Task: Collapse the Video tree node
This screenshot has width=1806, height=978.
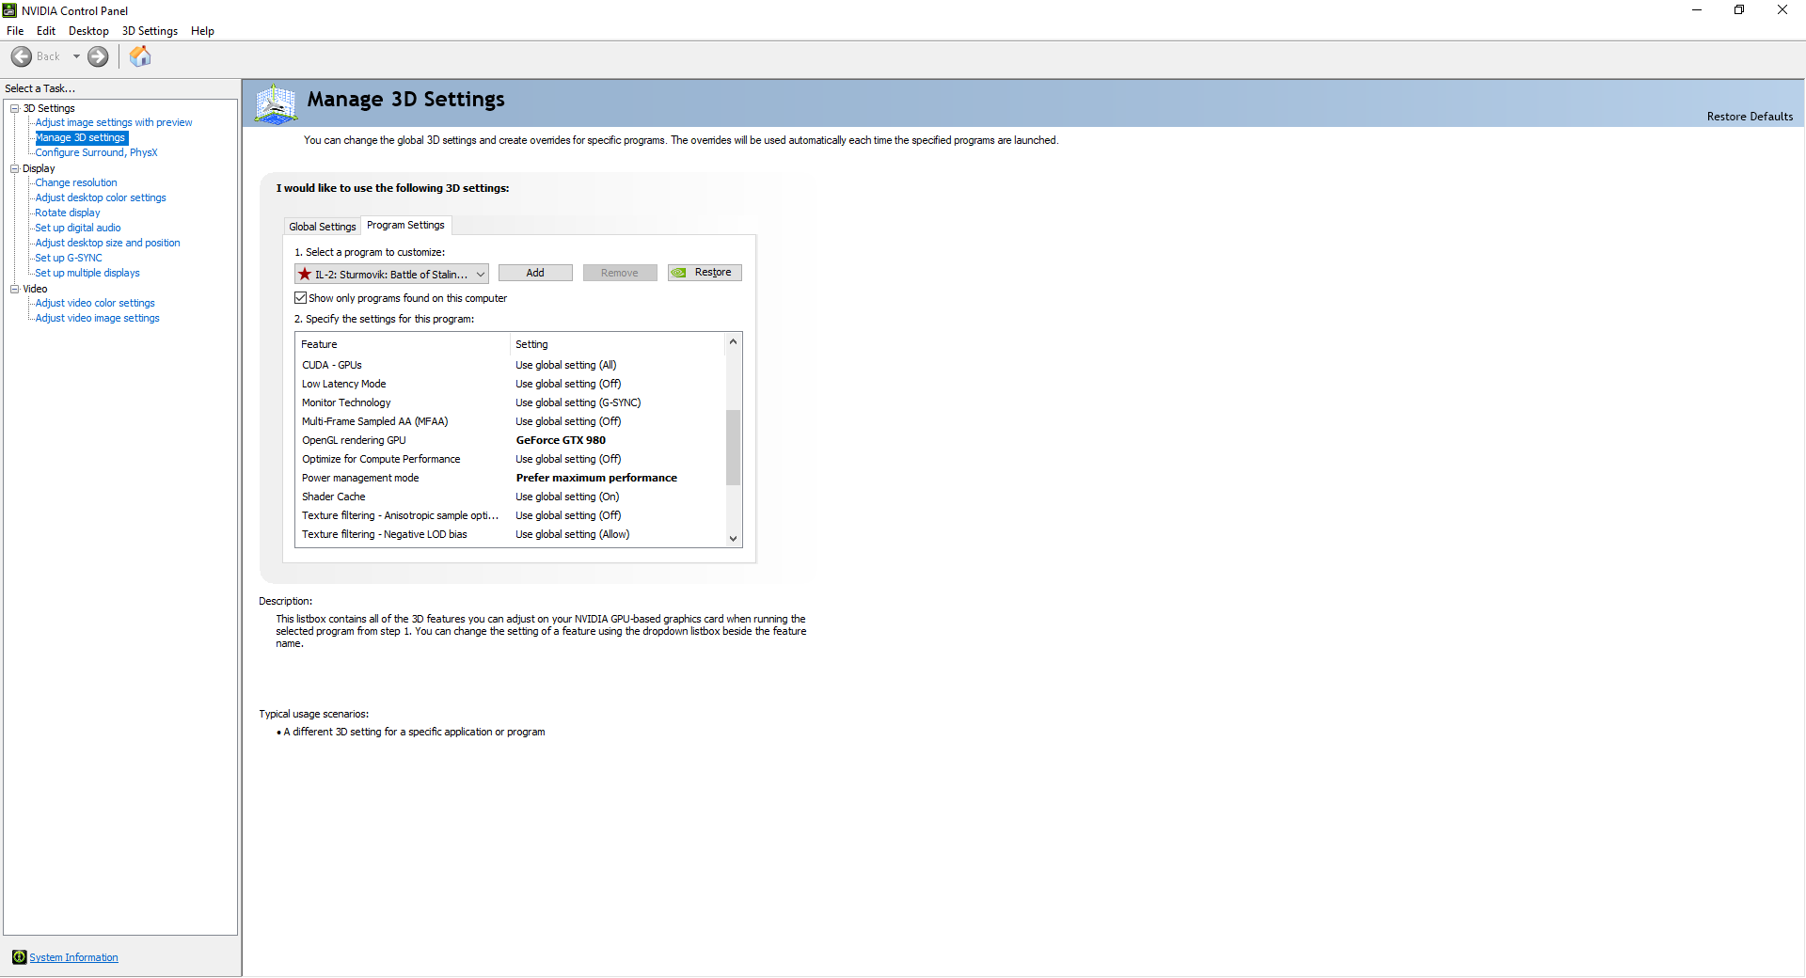Action: [15, 289]
